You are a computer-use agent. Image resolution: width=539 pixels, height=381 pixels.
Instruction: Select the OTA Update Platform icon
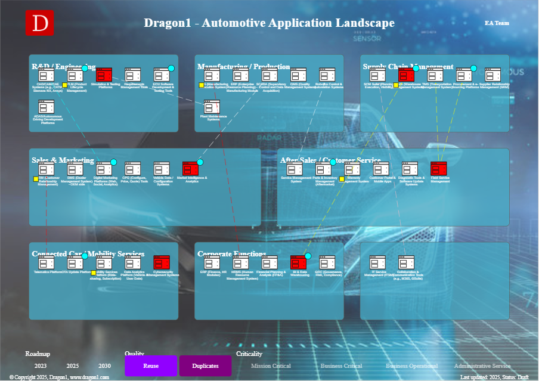pyautogui.click(x=75, y=262)
